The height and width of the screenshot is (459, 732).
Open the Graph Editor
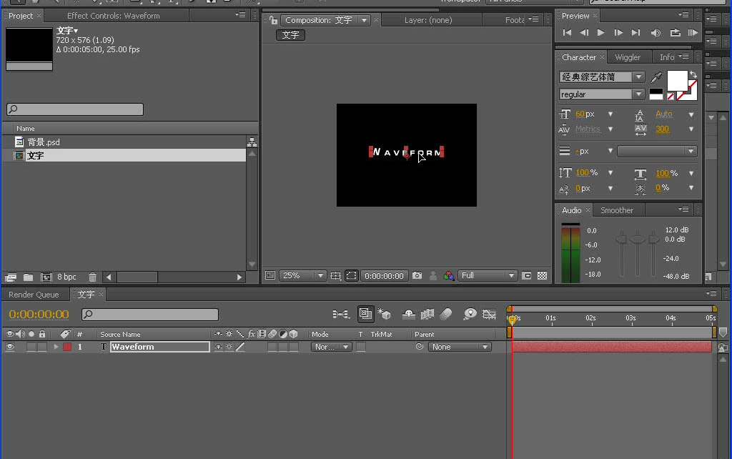[x=490, y=315]
